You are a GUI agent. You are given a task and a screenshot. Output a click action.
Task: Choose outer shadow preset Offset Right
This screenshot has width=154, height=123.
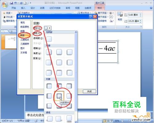point(49,63)
